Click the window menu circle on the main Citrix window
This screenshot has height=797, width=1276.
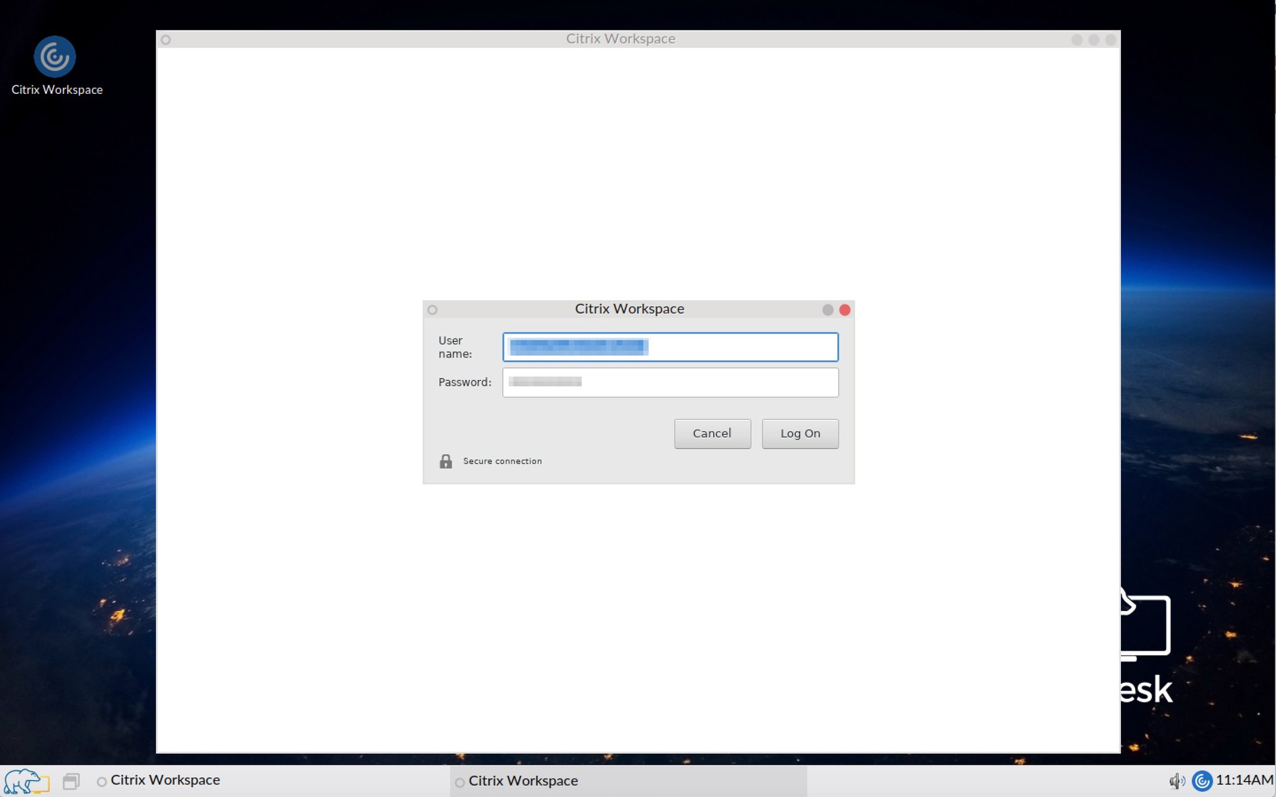[x=166, y=40]
